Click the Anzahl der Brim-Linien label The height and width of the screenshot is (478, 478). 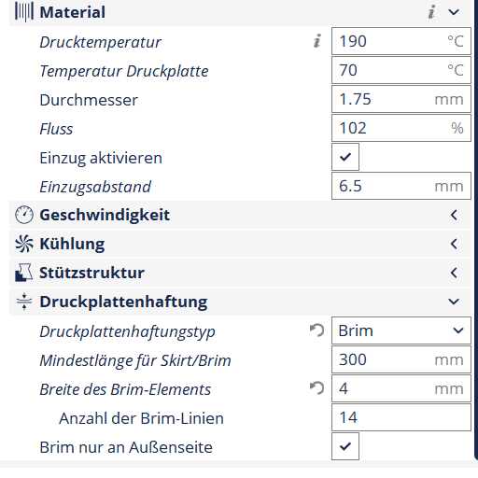click(x=142, y=418)
